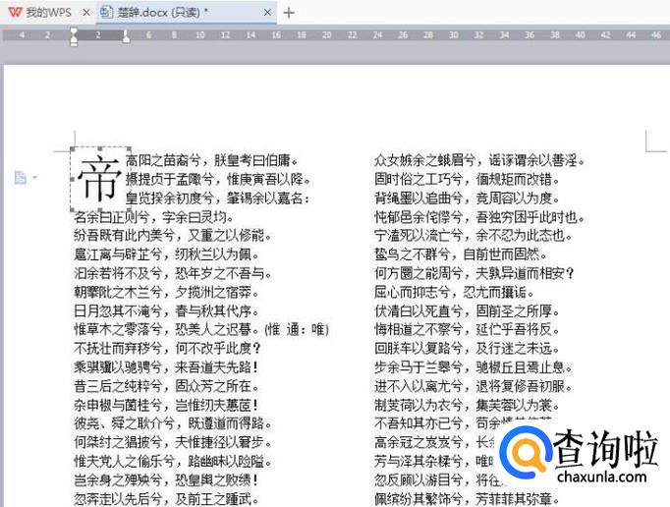Click the line 摄提贞于孟陬兮
The width and height of the screenshot is (670, 507).
[170, 179]
